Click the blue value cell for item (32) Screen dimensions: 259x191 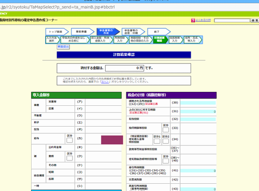198,119
